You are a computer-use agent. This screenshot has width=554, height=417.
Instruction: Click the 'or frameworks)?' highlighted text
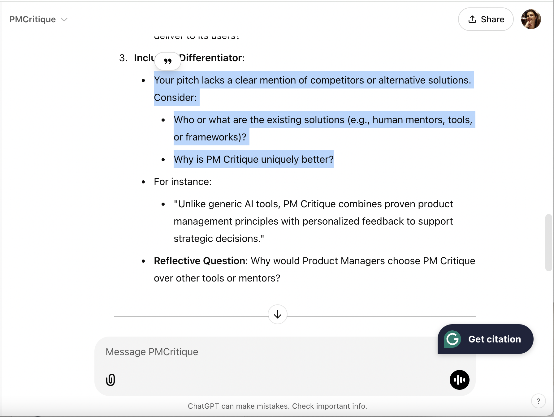click(210, 137)
